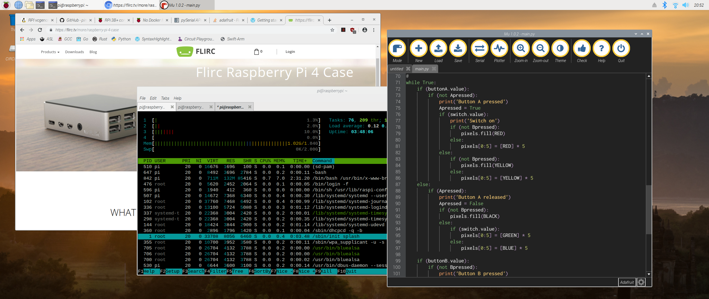The image size is (709, 299).
Task: Click F6 SortBy in htop footer
Action: [260, 271]
